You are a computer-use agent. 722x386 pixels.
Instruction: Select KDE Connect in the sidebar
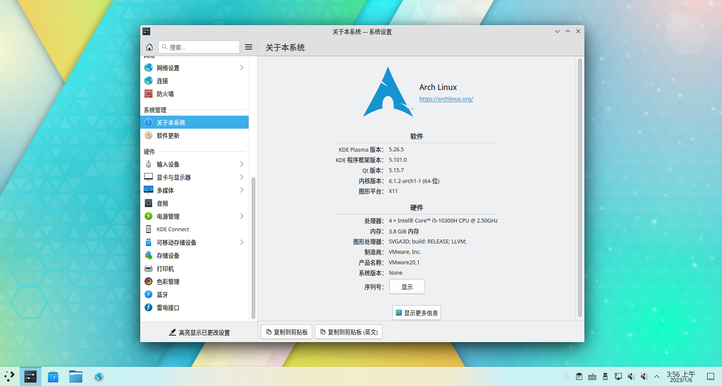[x=194, y=230]
